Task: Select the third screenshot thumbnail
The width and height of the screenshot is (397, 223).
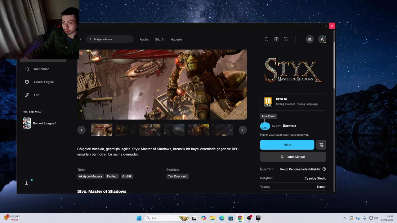Action: pos(150,130)
